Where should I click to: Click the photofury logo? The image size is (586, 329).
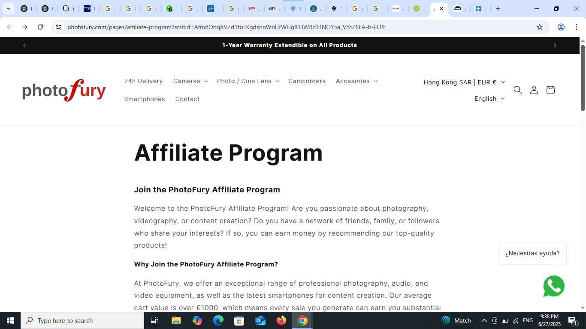point(64,90)
